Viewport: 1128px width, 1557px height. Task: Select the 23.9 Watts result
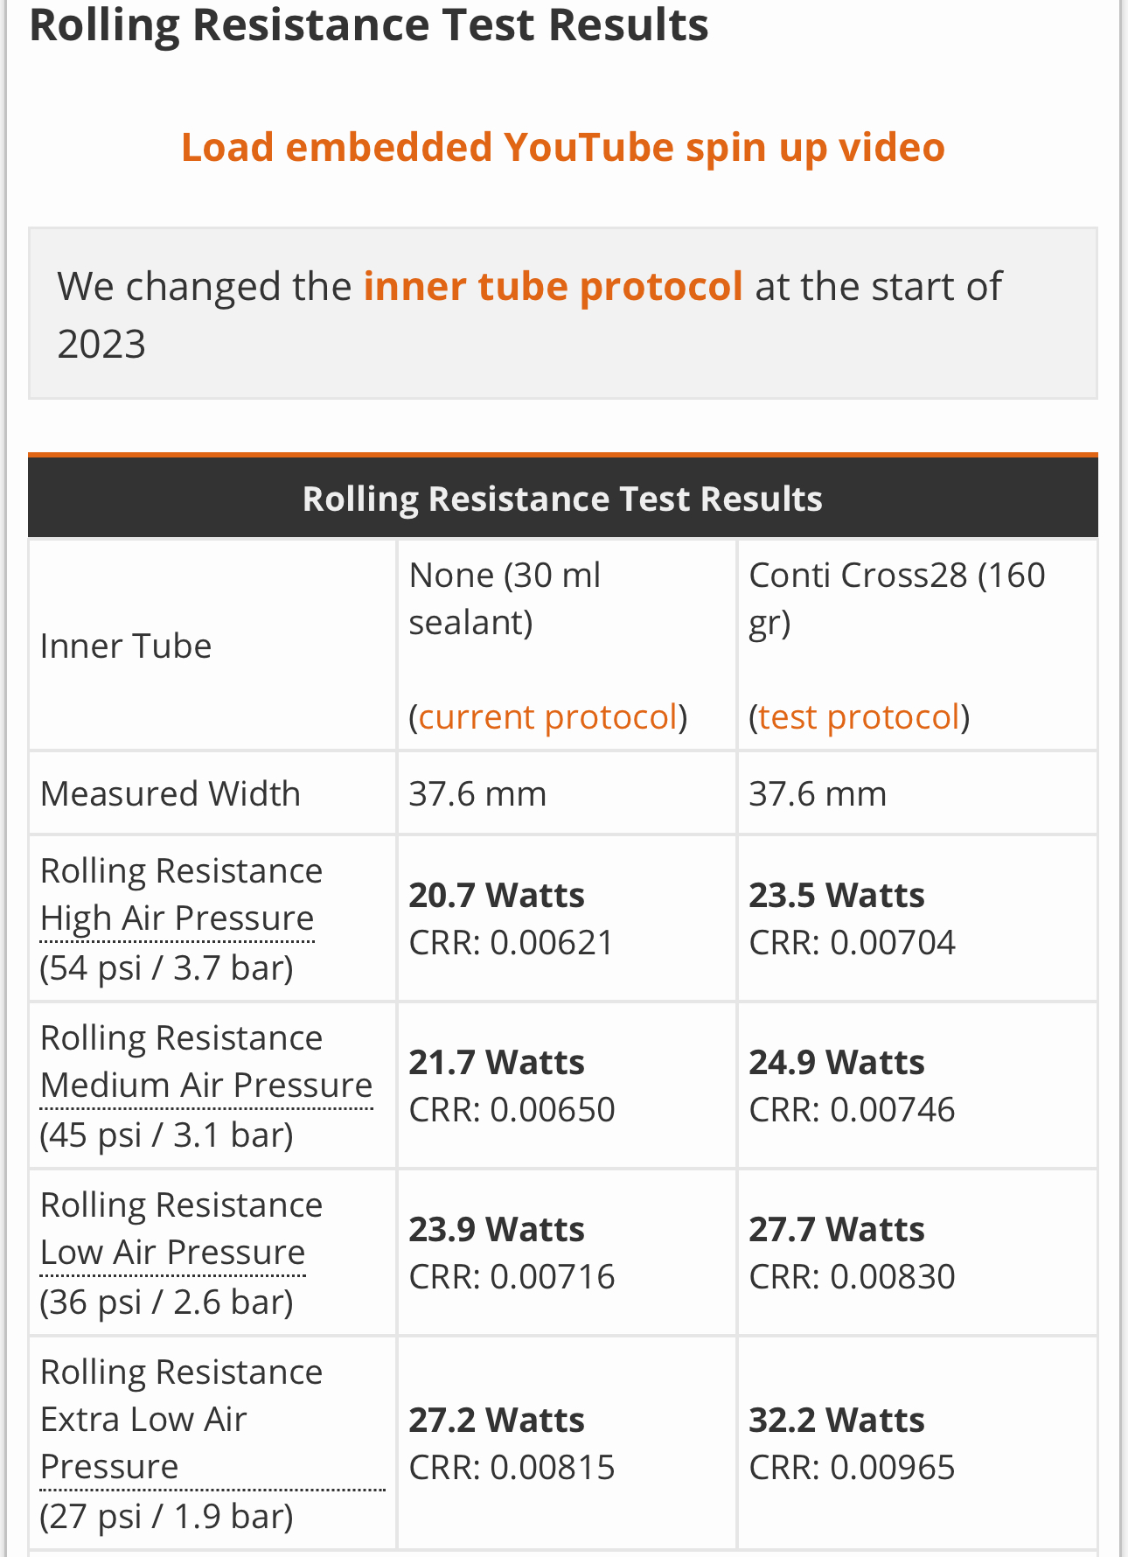(x=497, y=1230)
